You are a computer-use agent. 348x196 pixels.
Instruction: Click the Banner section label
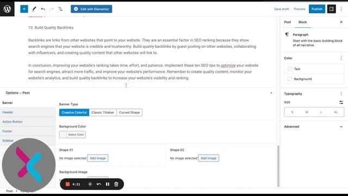8,103
